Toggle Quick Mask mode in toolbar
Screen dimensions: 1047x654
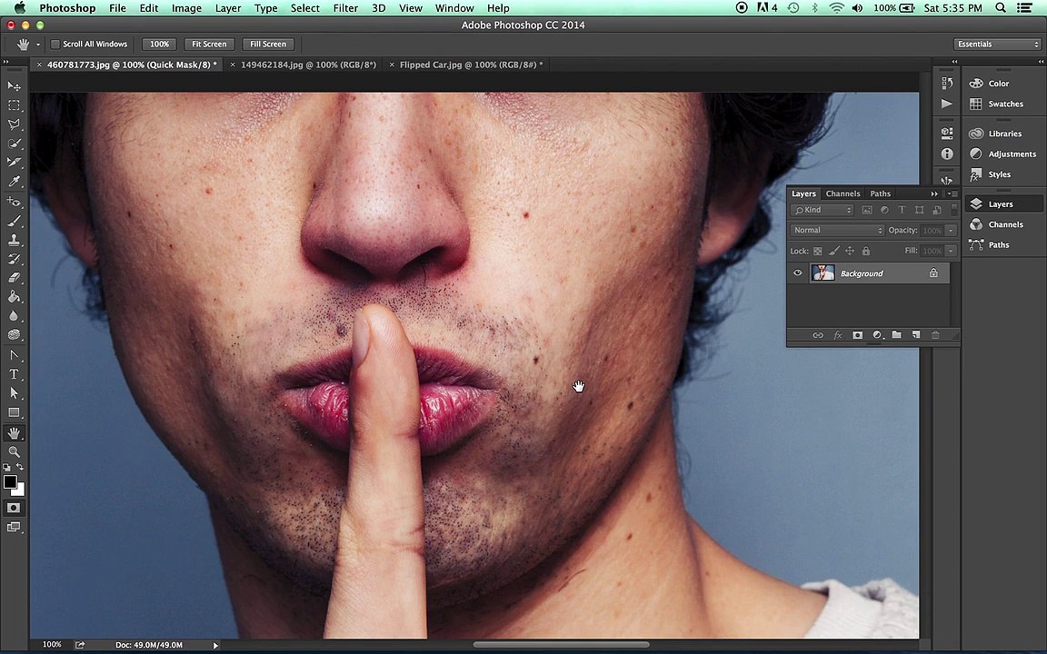(x=14, y=508)
